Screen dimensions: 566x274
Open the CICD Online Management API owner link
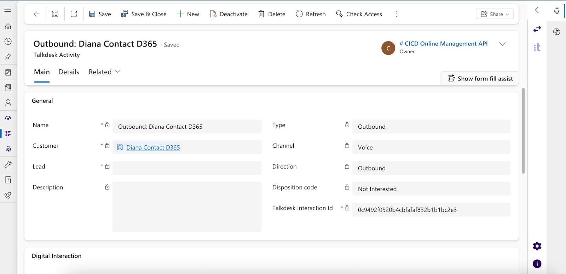pos(444,44)
